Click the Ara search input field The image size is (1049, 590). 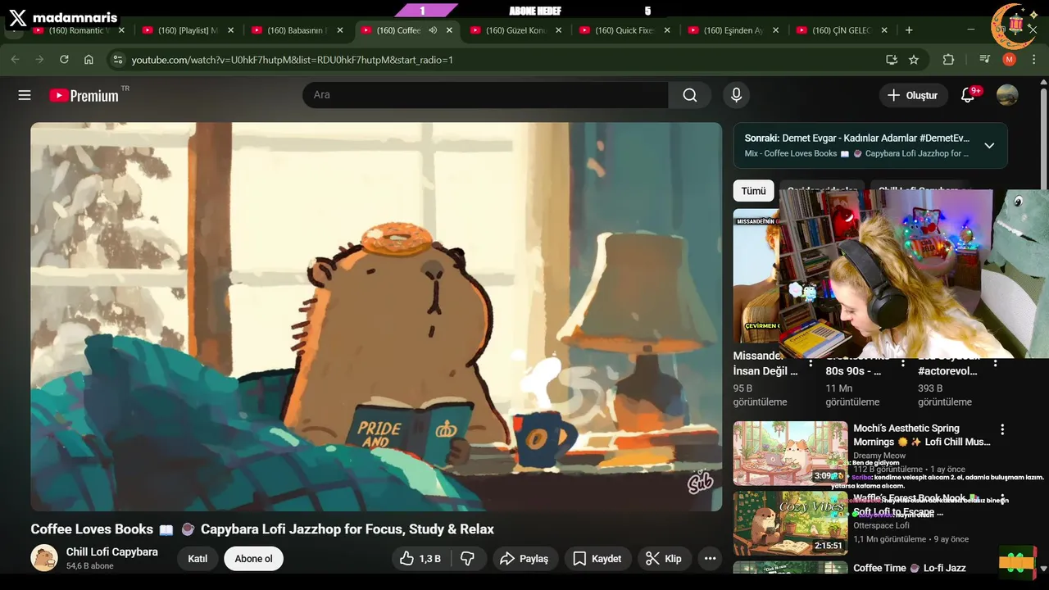485,95
